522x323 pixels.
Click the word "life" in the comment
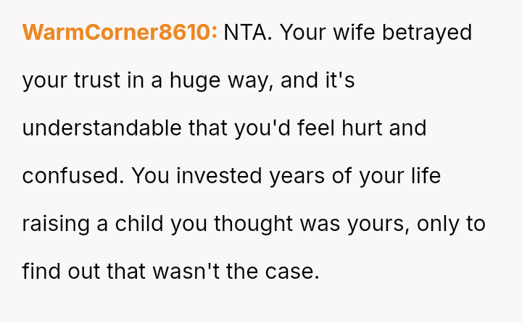[x=424, y=176]
